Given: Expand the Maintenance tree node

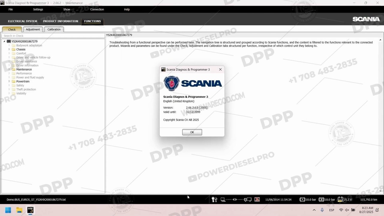Looking at the screenshot, I should tap(9, 69).
